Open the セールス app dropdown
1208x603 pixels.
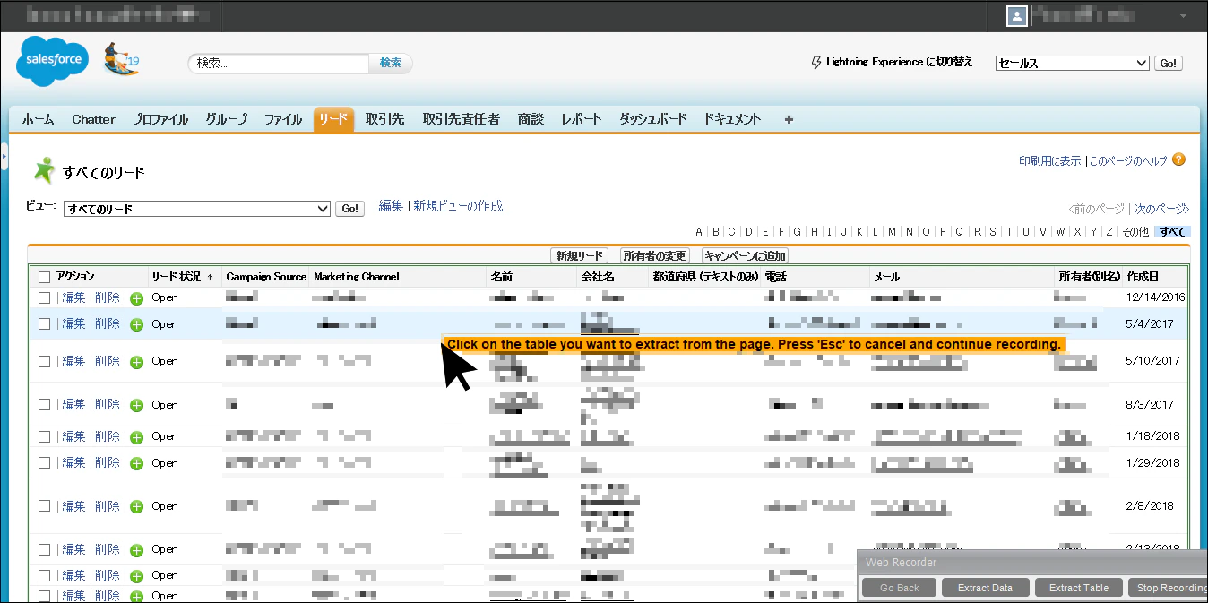tap(1072, 63)
